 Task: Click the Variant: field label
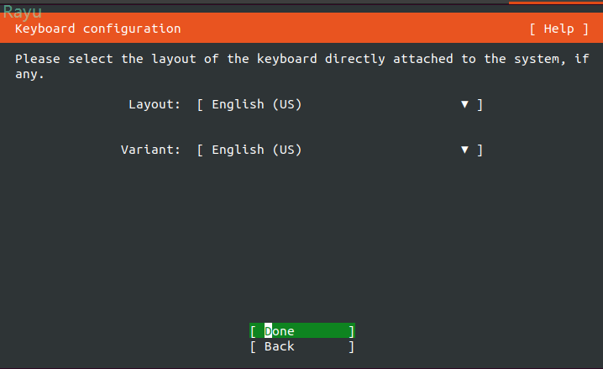(150, 150)
